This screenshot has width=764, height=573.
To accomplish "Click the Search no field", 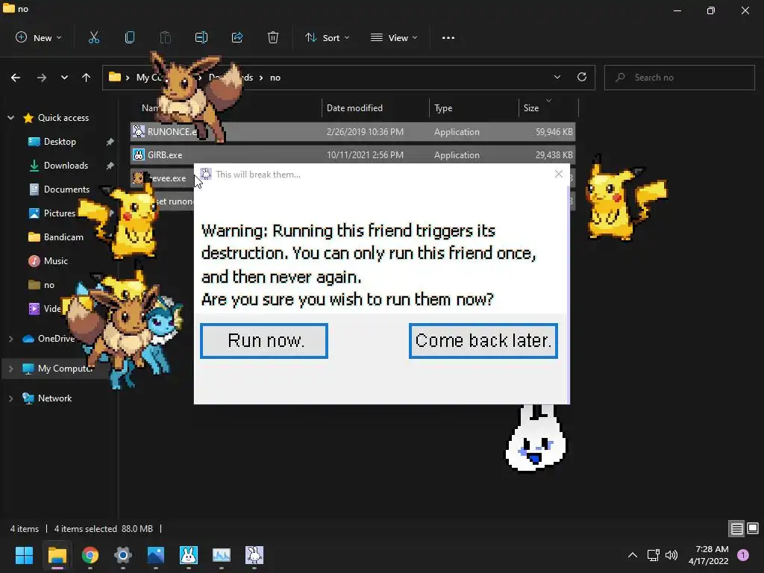I will click(x=679, y=78).
